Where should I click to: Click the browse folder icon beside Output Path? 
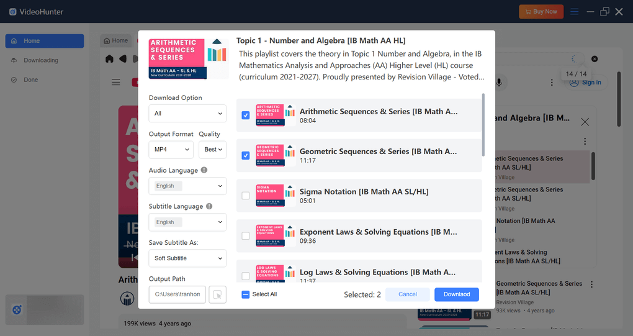click(x=217, y=294)
